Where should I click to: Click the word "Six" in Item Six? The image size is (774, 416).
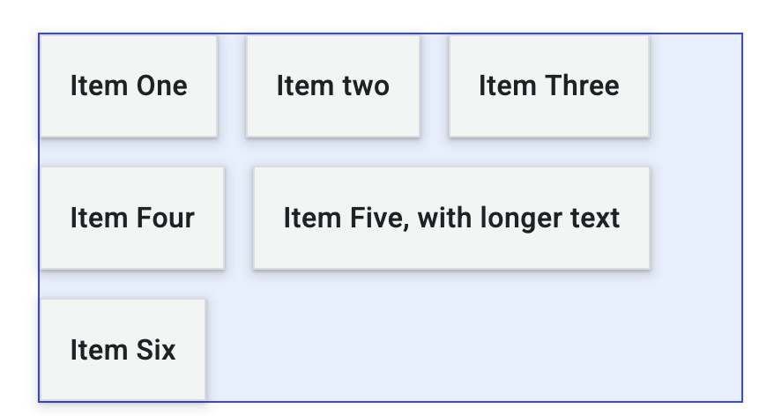tap(155, 350)
